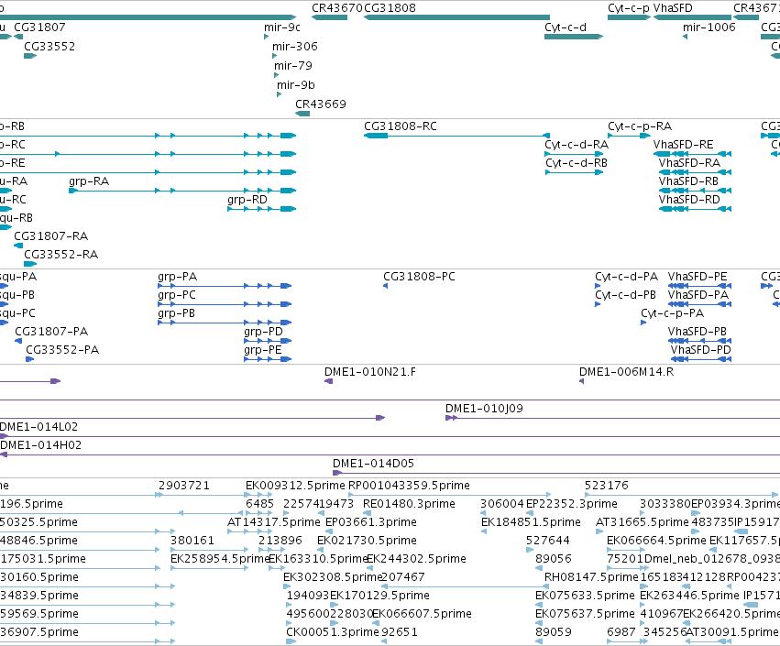This screenshot has height=646, width=780.
Task: Select the grp-PA protein label
Action: click(x=178, y=277)
